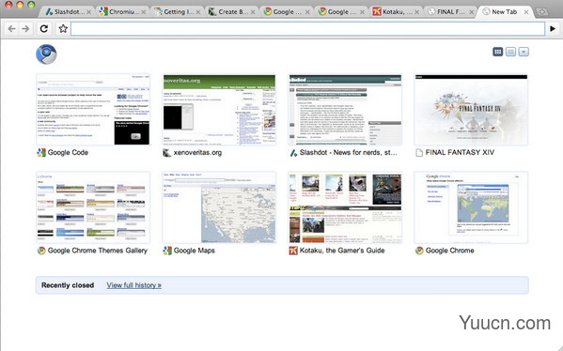563x351 pixels.
Task: Open the FINAL FANTASY XIV thumbnail
Action: (471, 110)
